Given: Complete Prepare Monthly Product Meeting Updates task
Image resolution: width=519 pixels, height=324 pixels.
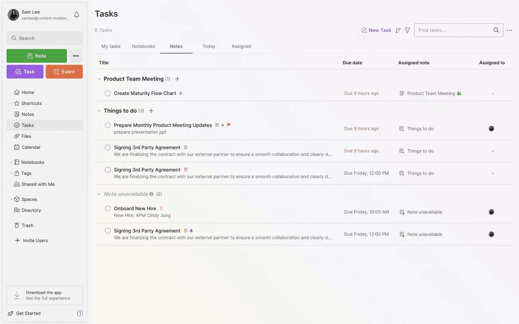Looking at the screenshot, I should [x=108, y=125].
